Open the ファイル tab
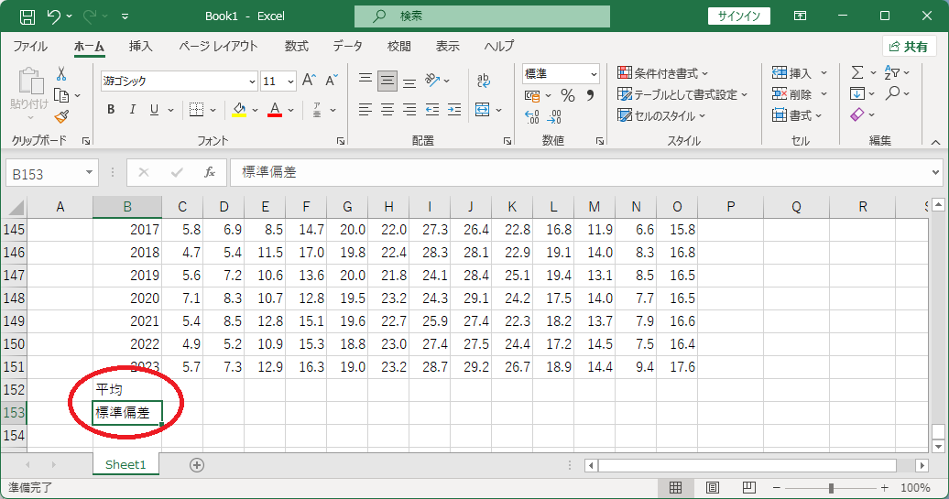The image size is (949, 499). 30,46
